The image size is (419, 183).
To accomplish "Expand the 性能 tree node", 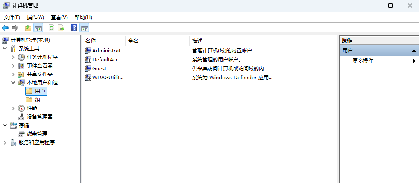I will pyautogui.click(x=13, y=108).
